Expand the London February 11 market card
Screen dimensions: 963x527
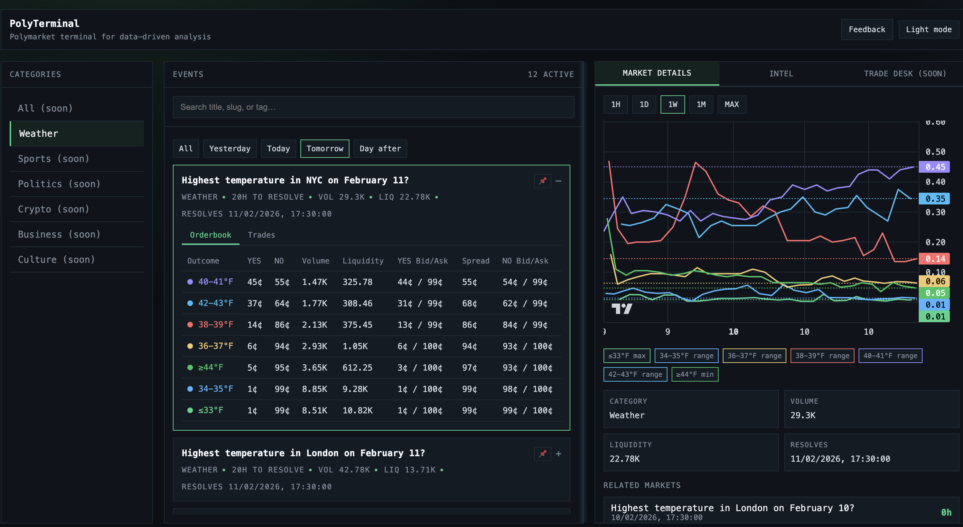pos(559,454)
